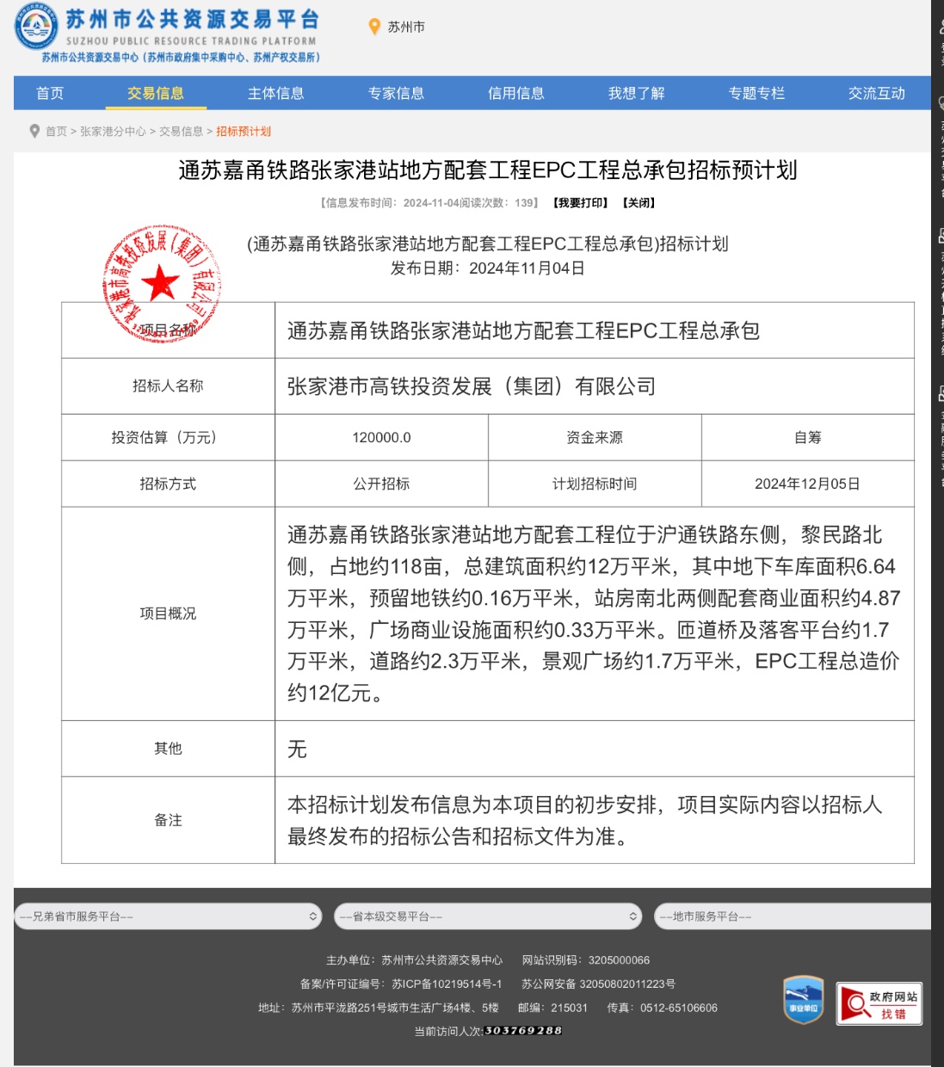The image size is (944, 1067).
Task: Expand the 地市服务平台 dropdown
Action: tap(793, 916)
